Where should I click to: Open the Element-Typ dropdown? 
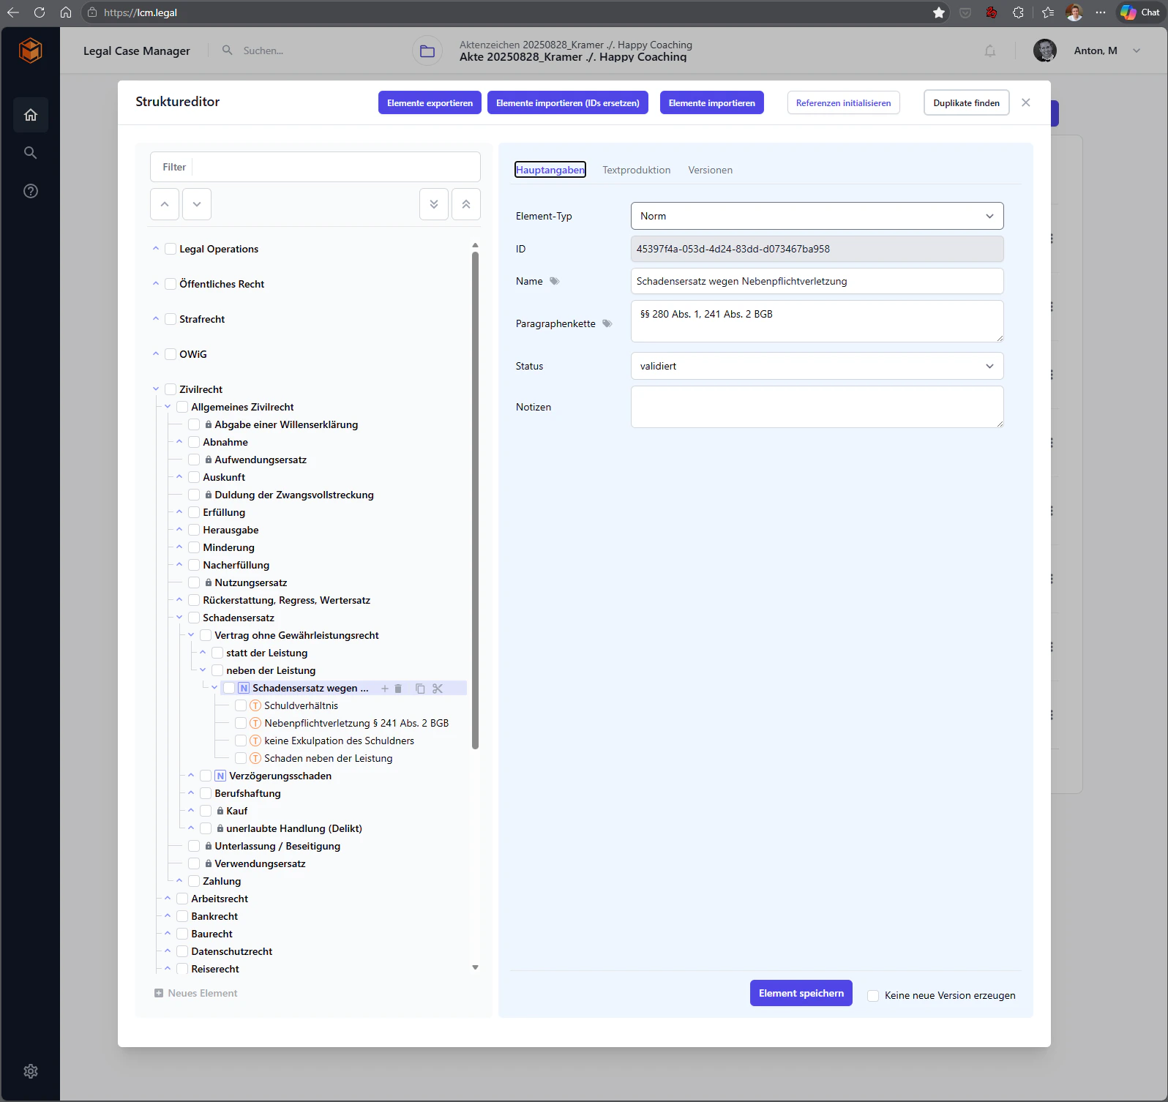pos(817,216)
